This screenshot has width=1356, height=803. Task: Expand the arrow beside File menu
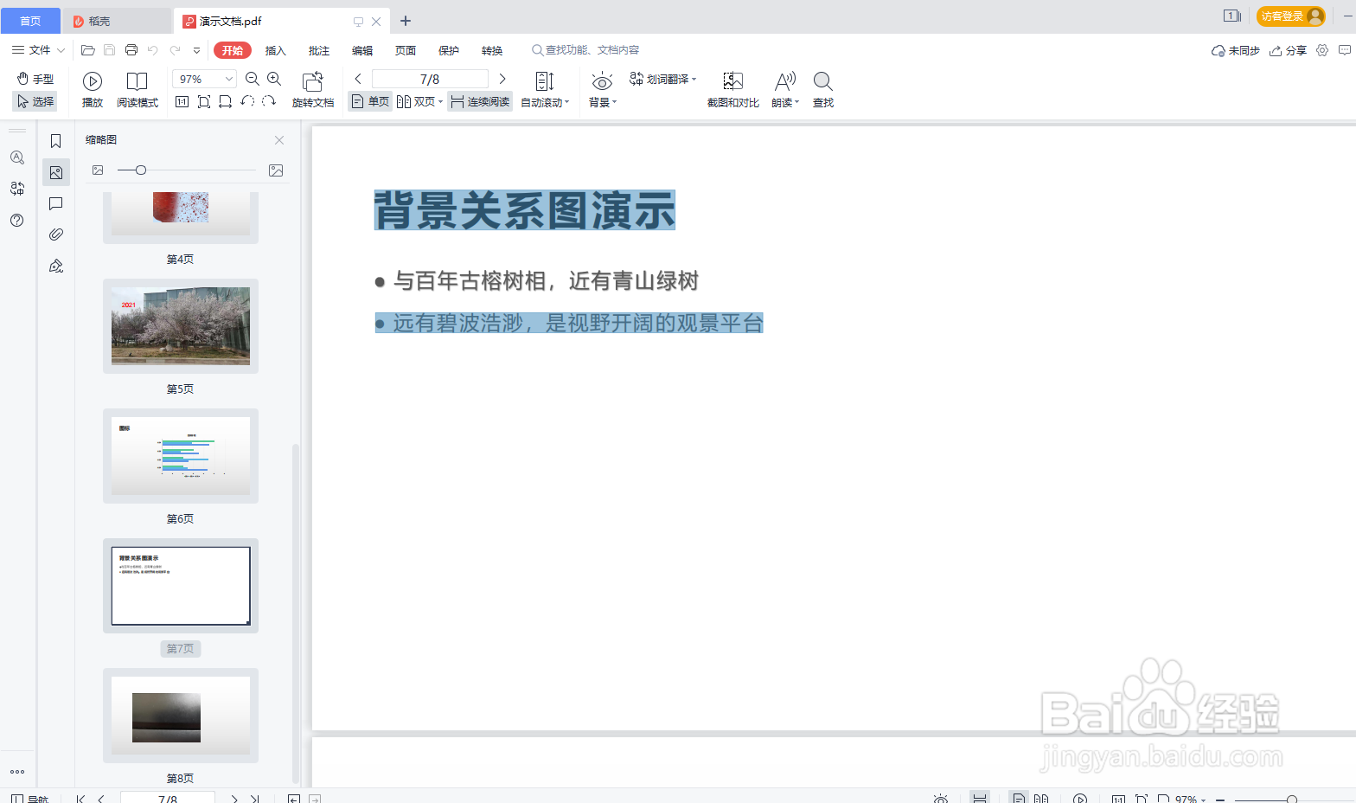point(61,50)
